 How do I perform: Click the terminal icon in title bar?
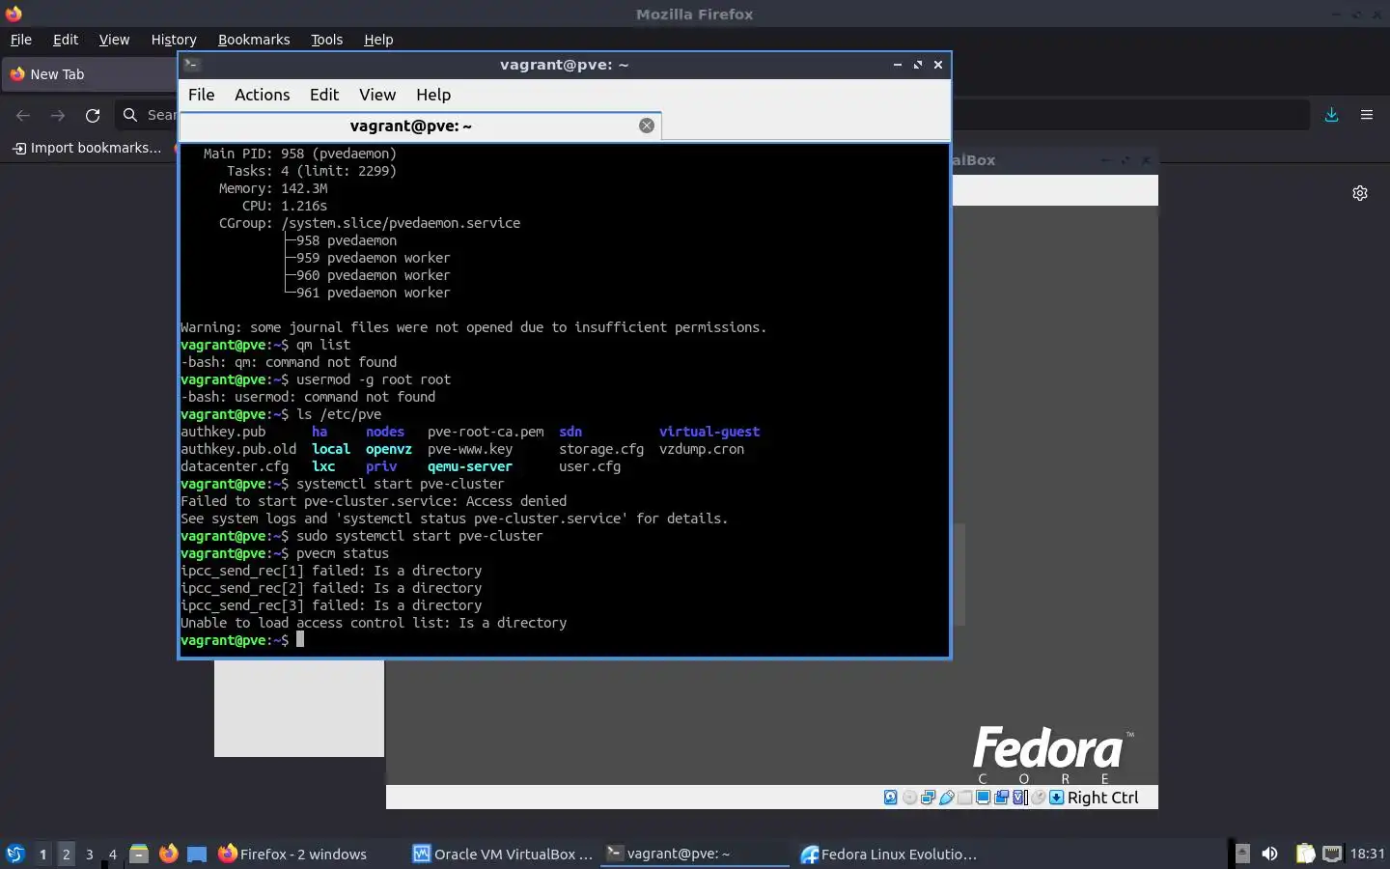(x=192, y=65)
